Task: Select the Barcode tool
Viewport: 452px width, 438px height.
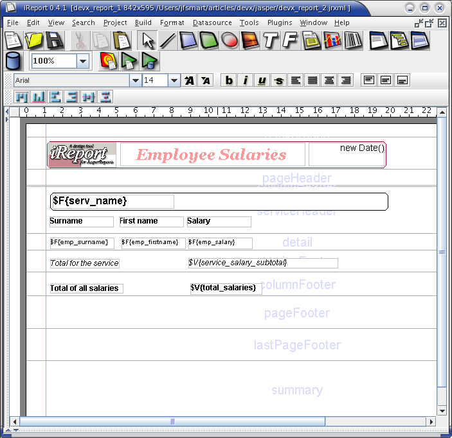Action: coord(353,40)
